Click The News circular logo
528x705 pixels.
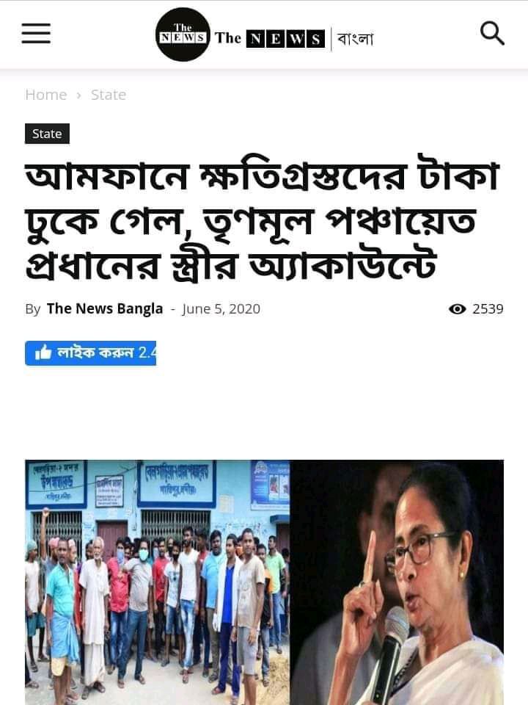(x=183, y=35)
